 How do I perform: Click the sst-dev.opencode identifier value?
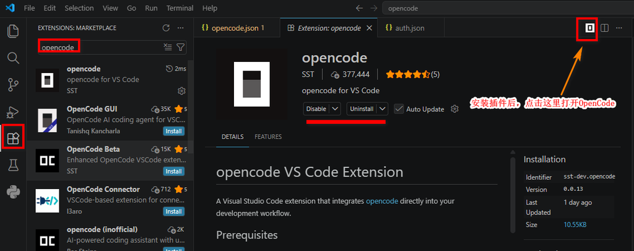(x=589, y=177)
